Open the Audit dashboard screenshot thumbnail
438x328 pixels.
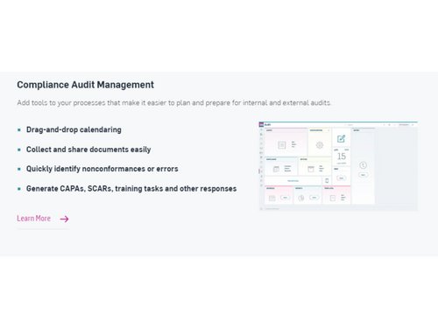tap(338, 166)
